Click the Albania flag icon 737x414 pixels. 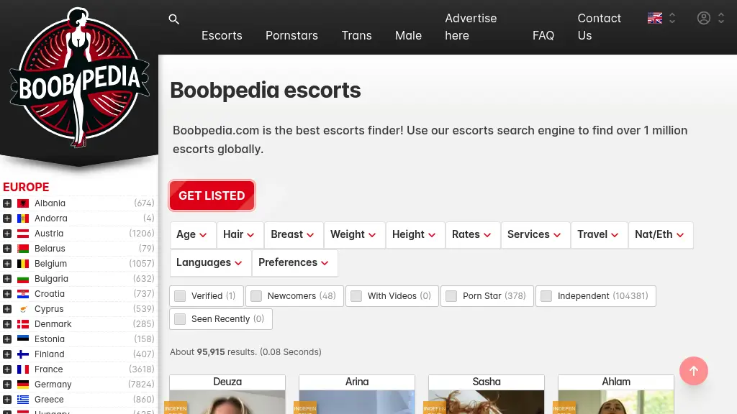click(x=23, y=203)
